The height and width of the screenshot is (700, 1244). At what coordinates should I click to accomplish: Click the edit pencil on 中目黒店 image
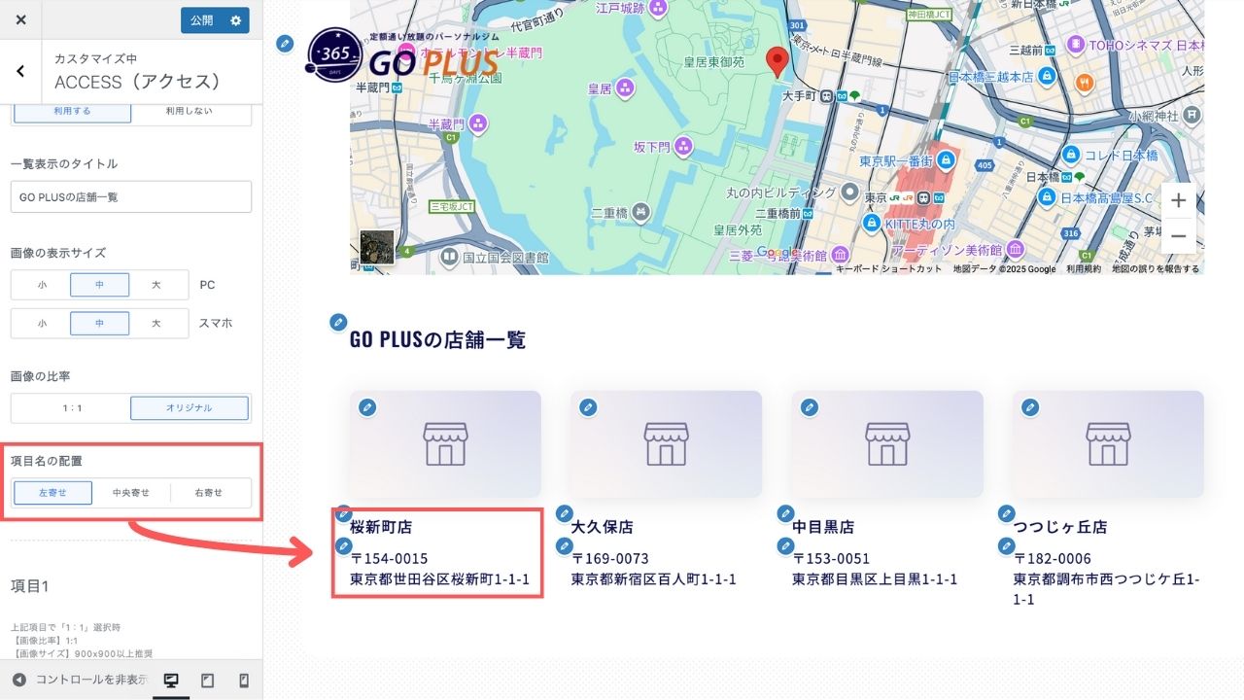(809, 407)
